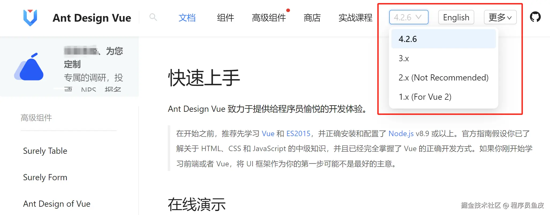
Task: Click the 在线演示 section heading
Action: pos(197,205)
